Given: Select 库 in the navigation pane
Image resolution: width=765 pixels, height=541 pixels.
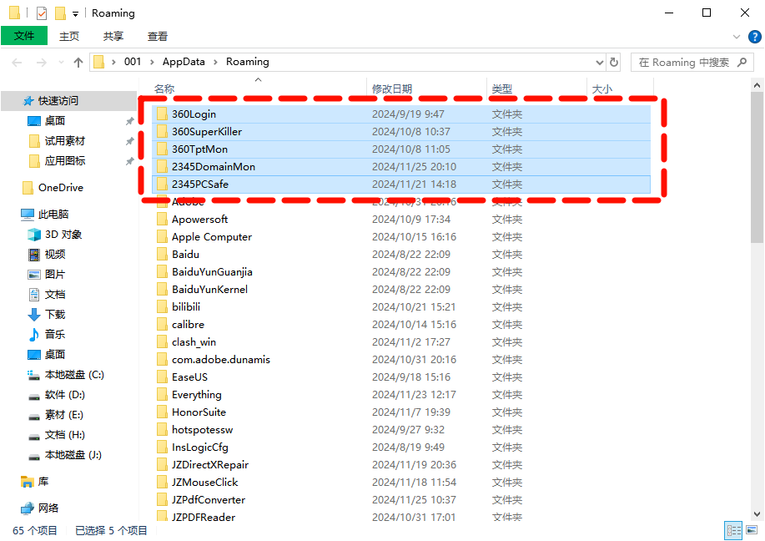Looking at the screenshot, I should [43, 482].
